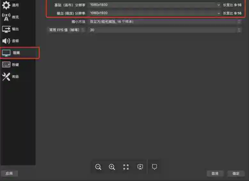Screen dimensions: 249x181
Task: Click the 输出（缩放）分辨率 label
Action: 71,13
